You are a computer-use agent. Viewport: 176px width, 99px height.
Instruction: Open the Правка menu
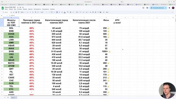point(11,9)
